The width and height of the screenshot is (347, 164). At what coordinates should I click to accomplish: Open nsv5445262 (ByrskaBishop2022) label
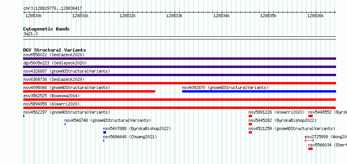coord(282,120)
